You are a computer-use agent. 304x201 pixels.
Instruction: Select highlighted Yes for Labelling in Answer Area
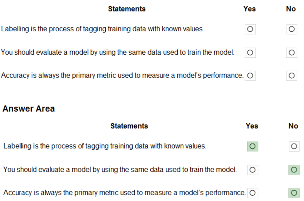(252, 146)
